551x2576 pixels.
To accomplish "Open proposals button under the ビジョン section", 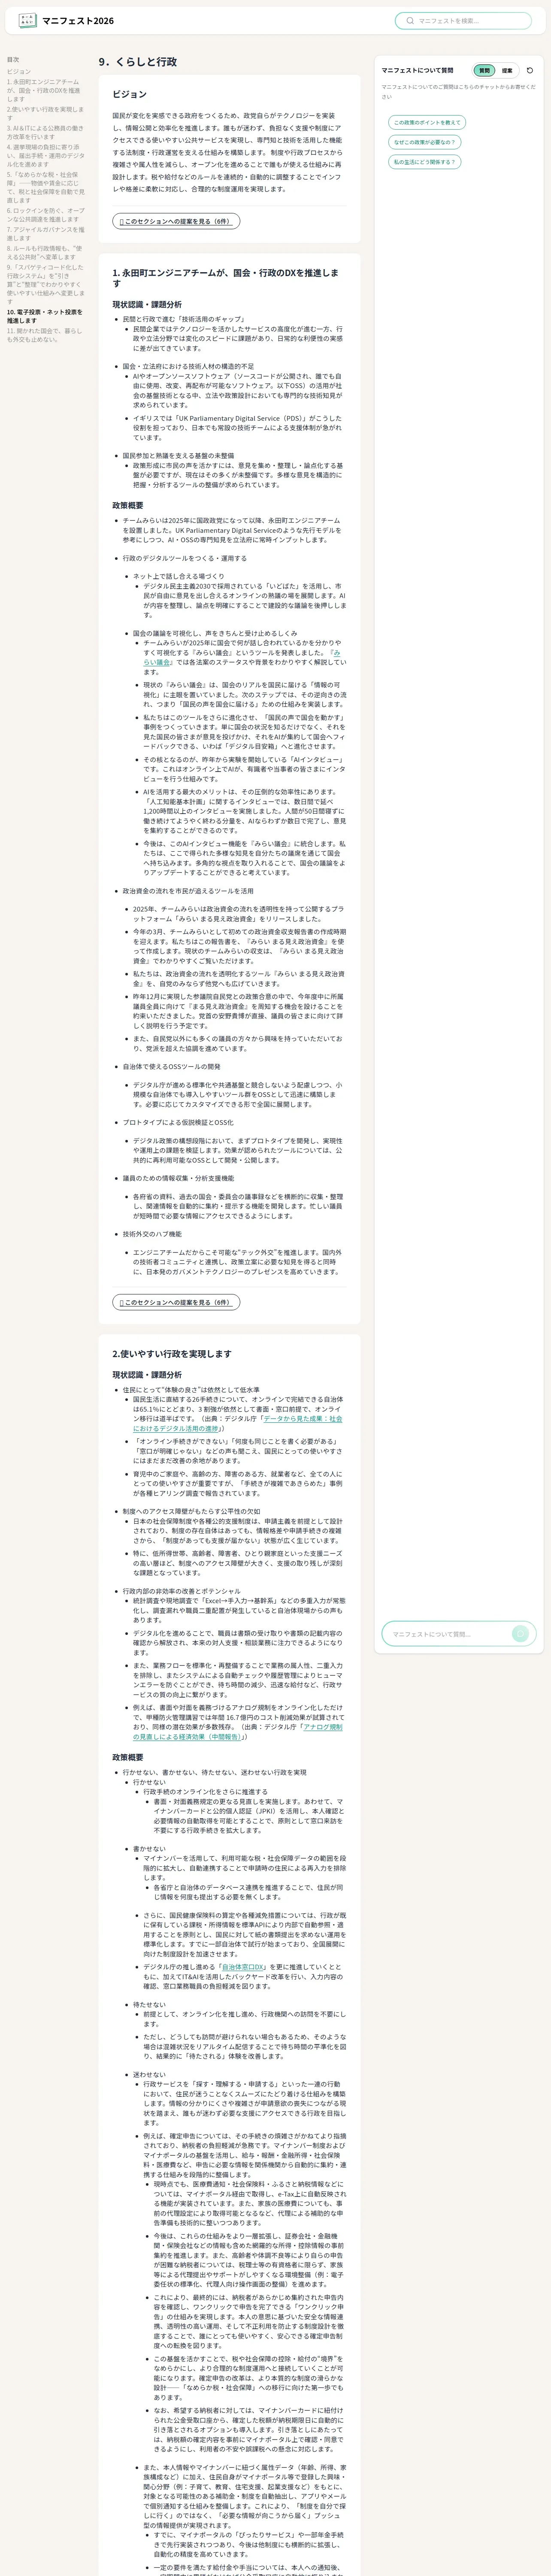I will [x=176, y=221].
